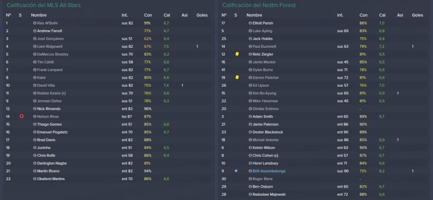Click info icon next to Radoslaw Majewski

pos(250,195)
